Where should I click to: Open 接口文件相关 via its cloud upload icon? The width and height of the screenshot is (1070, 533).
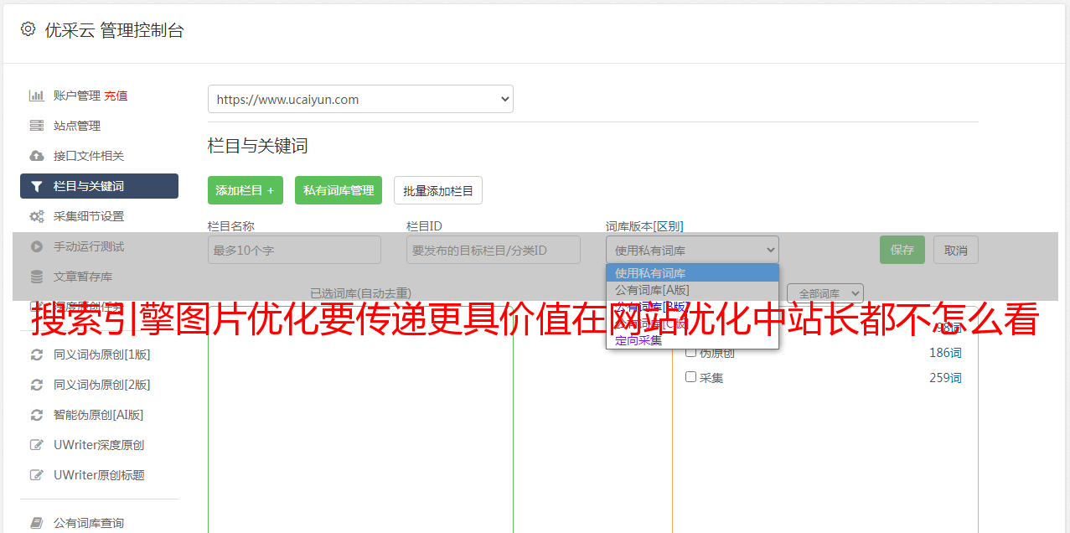point(37,156)
